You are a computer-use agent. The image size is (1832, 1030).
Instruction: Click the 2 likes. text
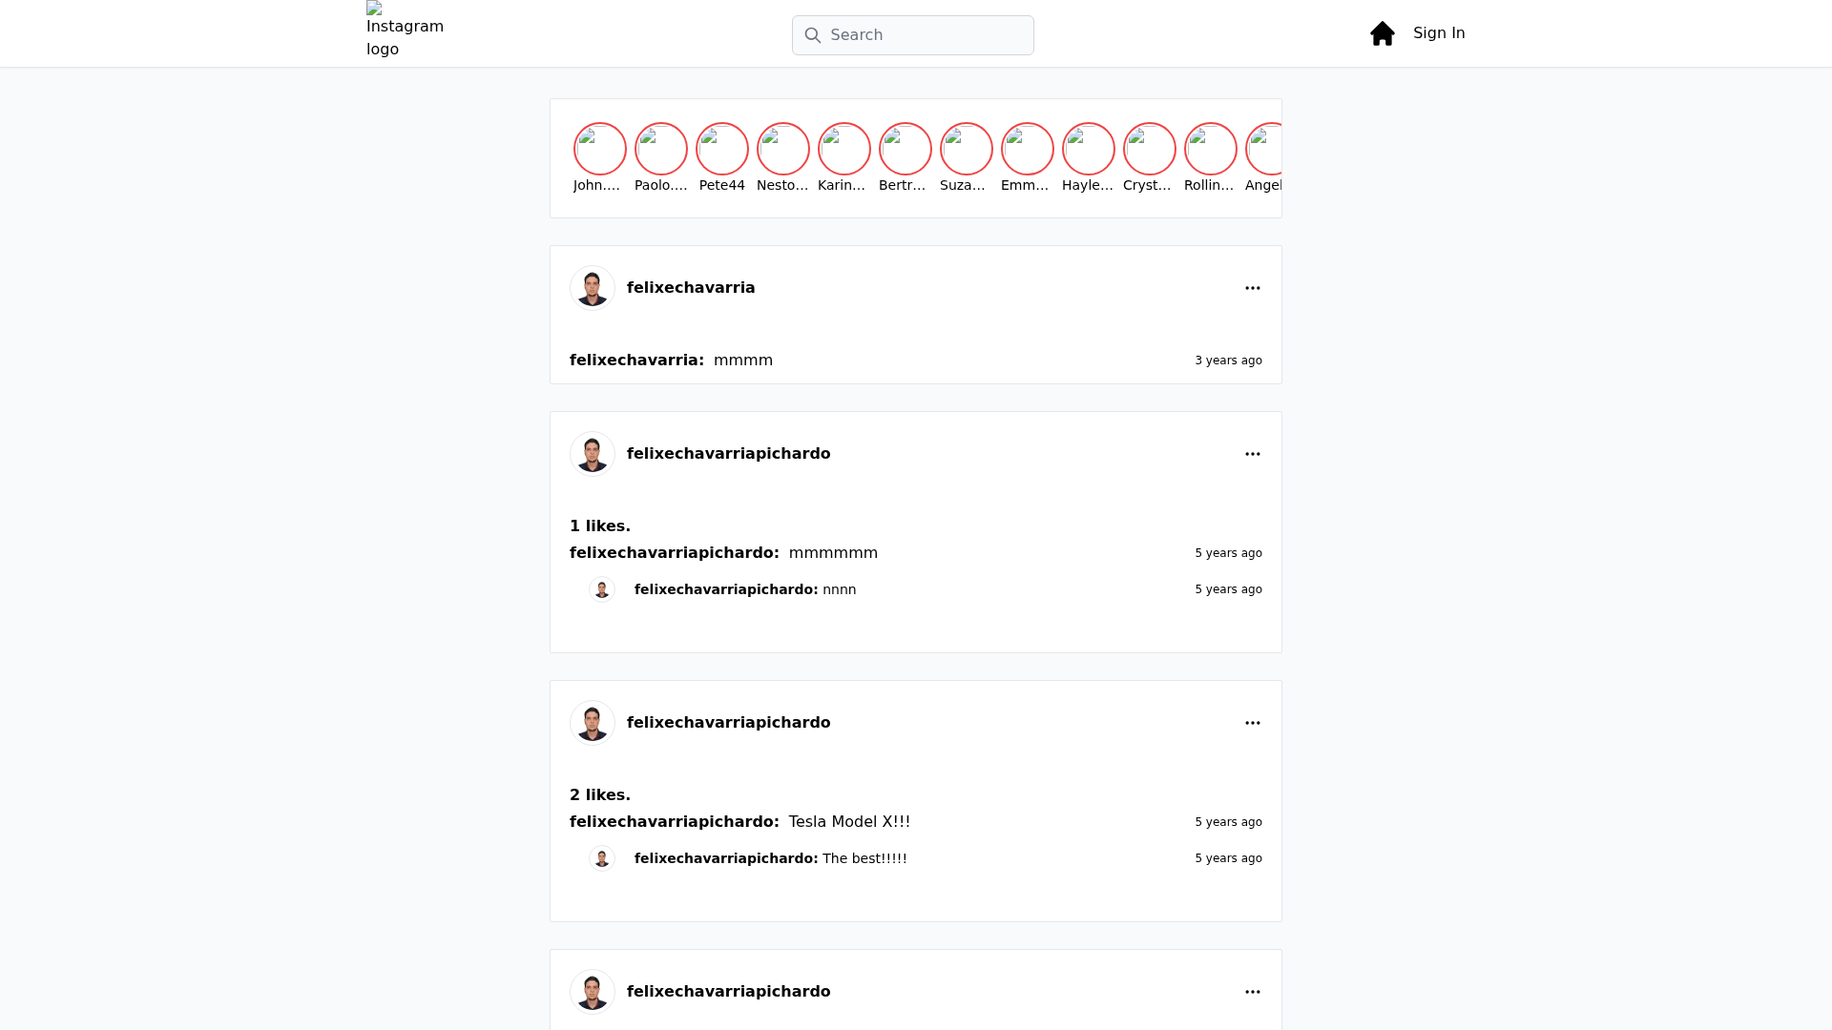(600, 795)
